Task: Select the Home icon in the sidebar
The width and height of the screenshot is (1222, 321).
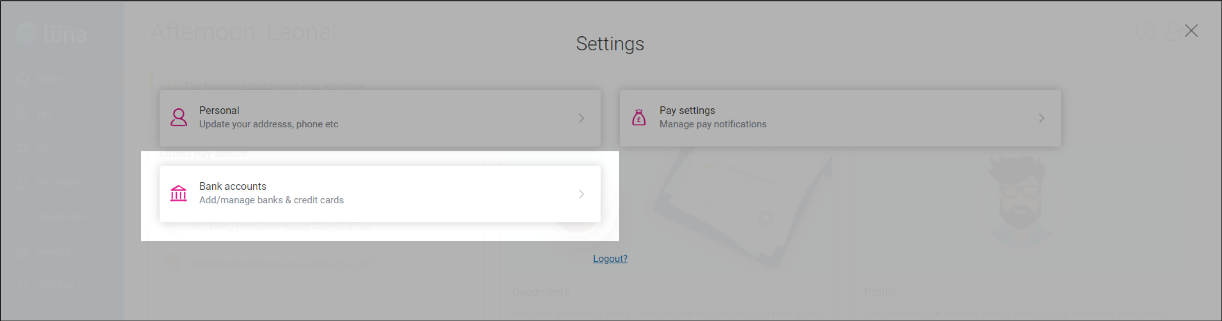Action: (x=24, y=78)
